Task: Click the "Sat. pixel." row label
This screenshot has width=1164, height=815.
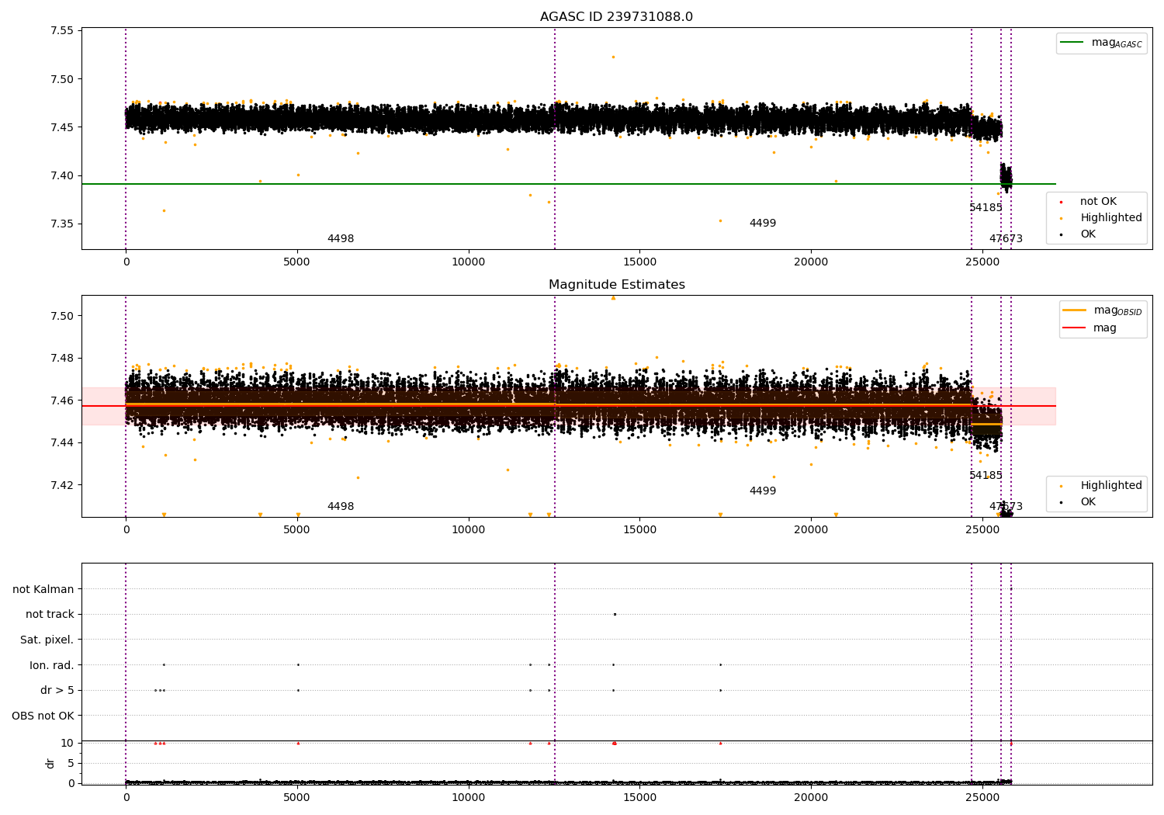Action: (47, 640)
